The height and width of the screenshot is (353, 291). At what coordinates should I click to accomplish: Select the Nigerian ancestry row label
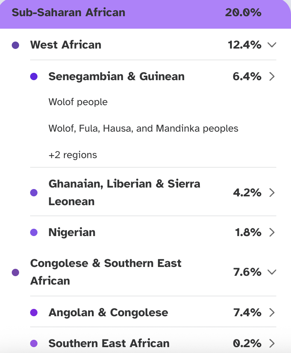72,232
